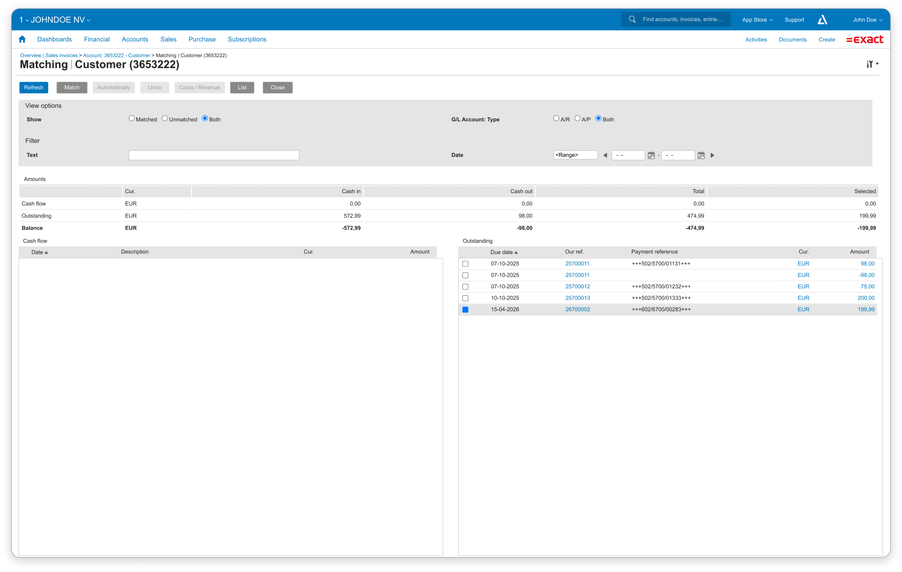This screenshot has height=572, width=902.
Task: Click the Home icon in navigation bar
Action: click(22, 39)
